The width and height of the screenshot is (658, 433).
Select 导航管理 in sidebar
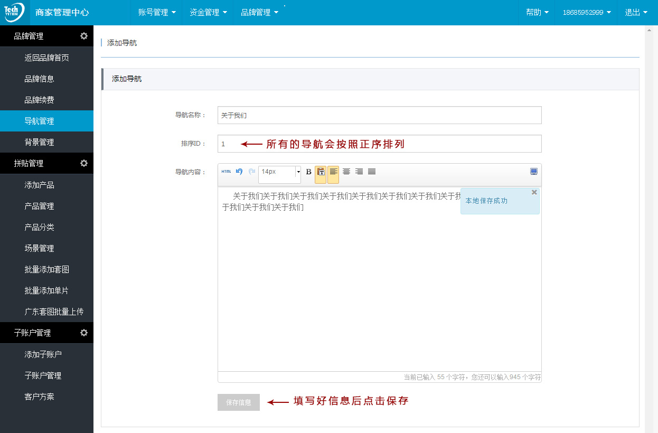(46, 121)
